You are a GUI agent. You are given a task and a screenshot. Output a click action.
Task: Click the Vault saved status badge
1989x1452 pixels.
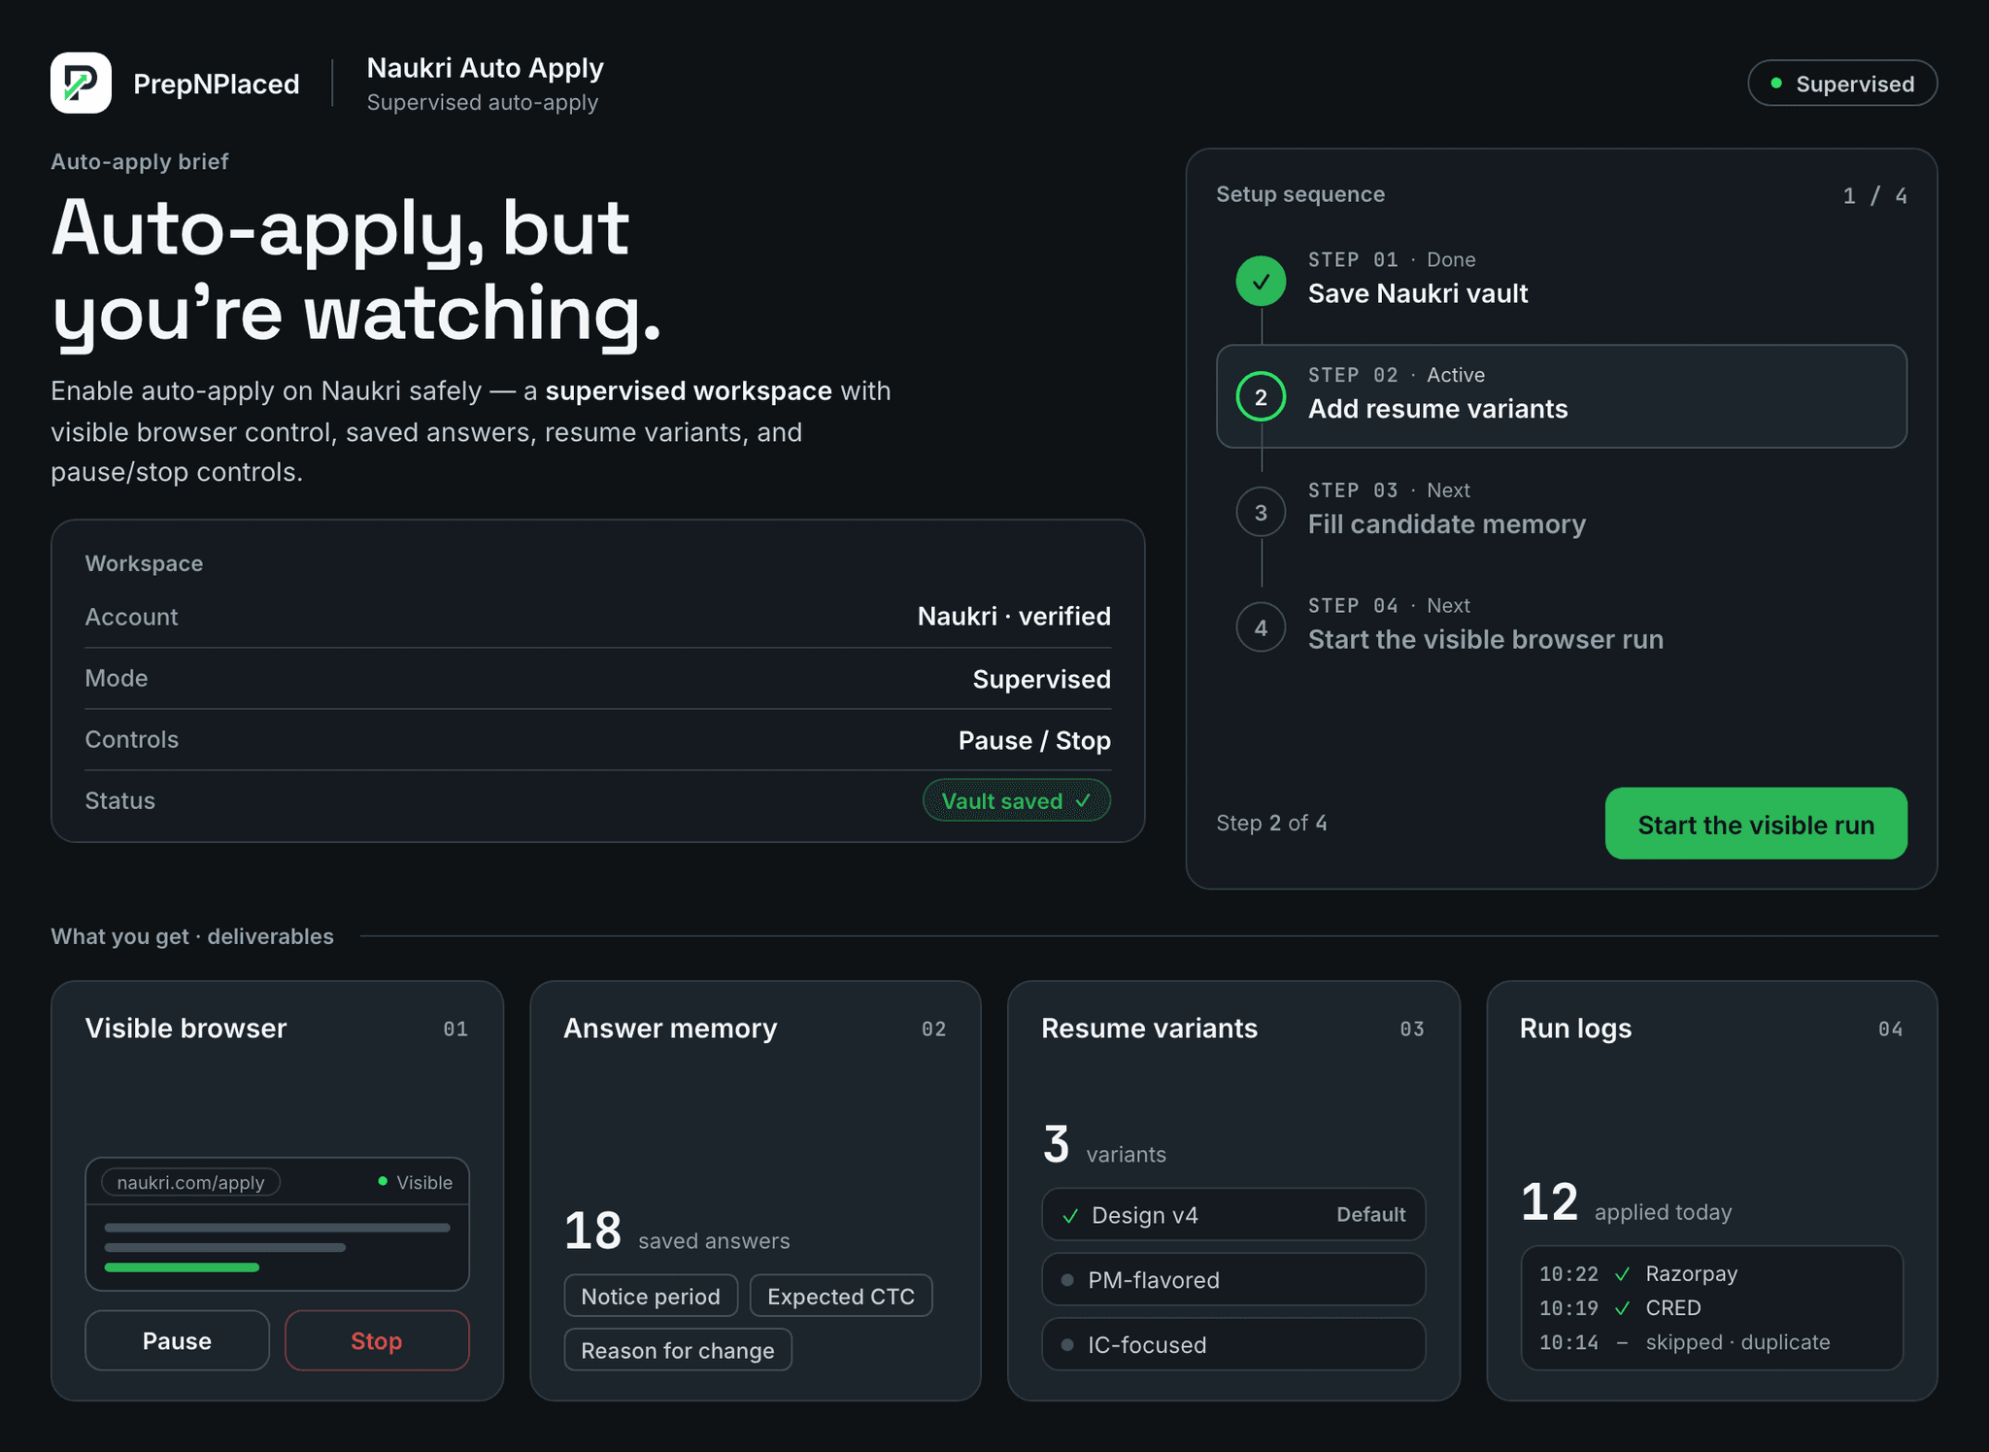coord(1016,801)
